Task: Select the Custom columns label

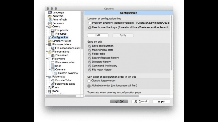Action: [68, 73]
